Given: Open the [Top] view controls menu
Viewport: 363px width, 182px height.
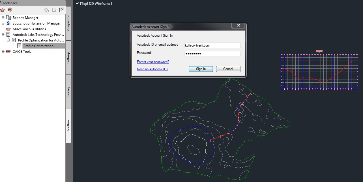Looking at the screenshot, I should coord(84,4).
